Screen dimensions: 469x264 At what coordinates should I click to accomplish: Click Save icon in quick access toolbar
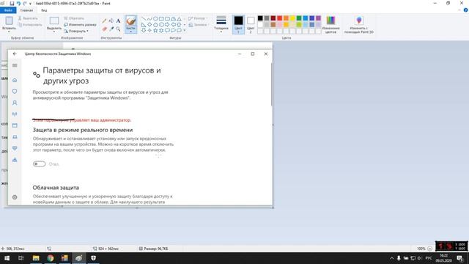pyautogui.click(x=12, y=3)
